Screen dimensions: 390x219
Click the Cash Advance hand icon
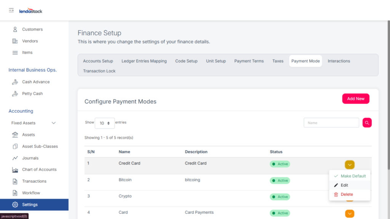click(15, 82)
